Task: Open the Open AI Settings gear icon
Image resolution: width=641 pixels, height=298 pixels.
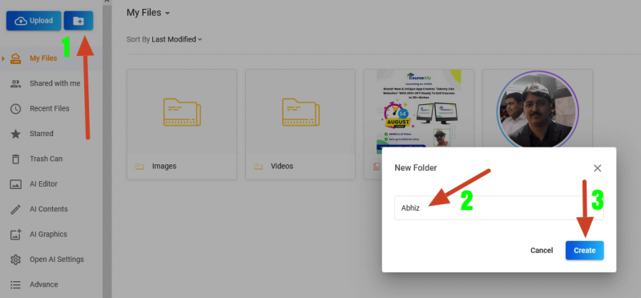Action: (x=15, y=260)
